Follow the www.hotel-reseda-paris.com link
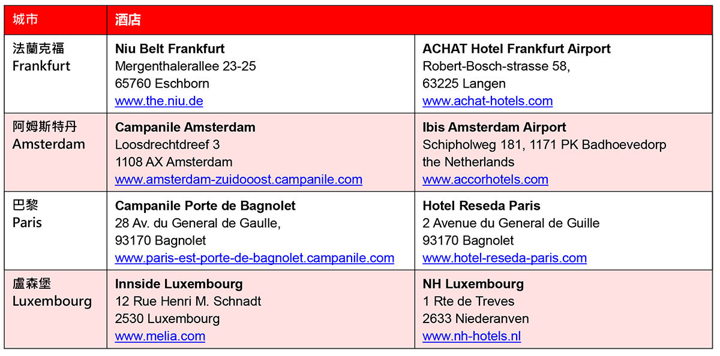 click(504, 258)
